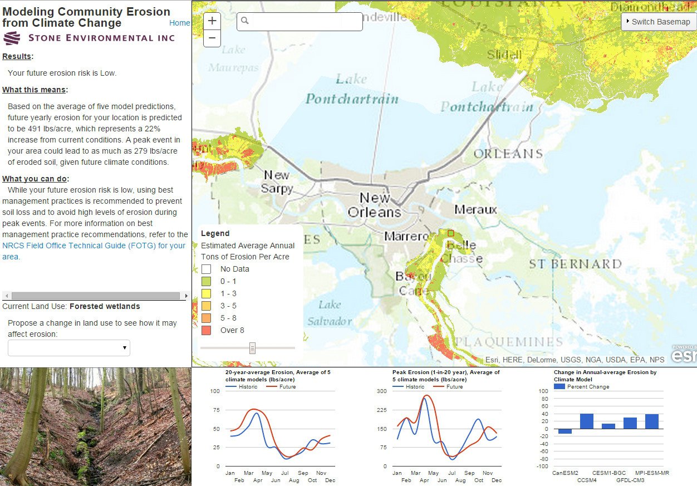This screenshot has width=697, height=486.
Task: Open the NRCS Field Office Technical Guide link
Action: tap(94, 251)
